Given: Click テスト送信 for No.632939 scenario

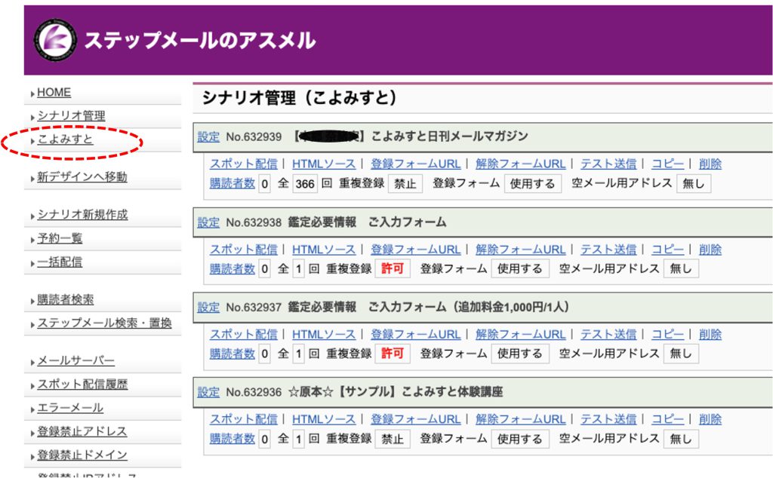Looking at the screenshot, I should point(608,164).
